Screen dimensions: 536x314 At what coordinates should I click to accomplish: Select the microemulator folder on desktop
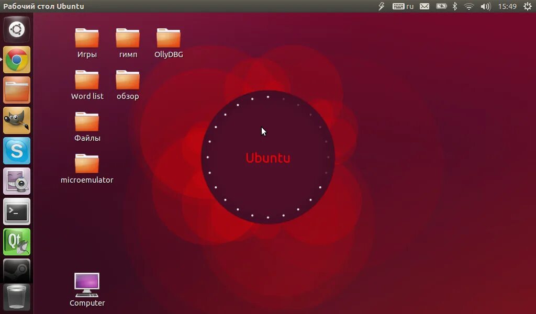pos(87,169)
